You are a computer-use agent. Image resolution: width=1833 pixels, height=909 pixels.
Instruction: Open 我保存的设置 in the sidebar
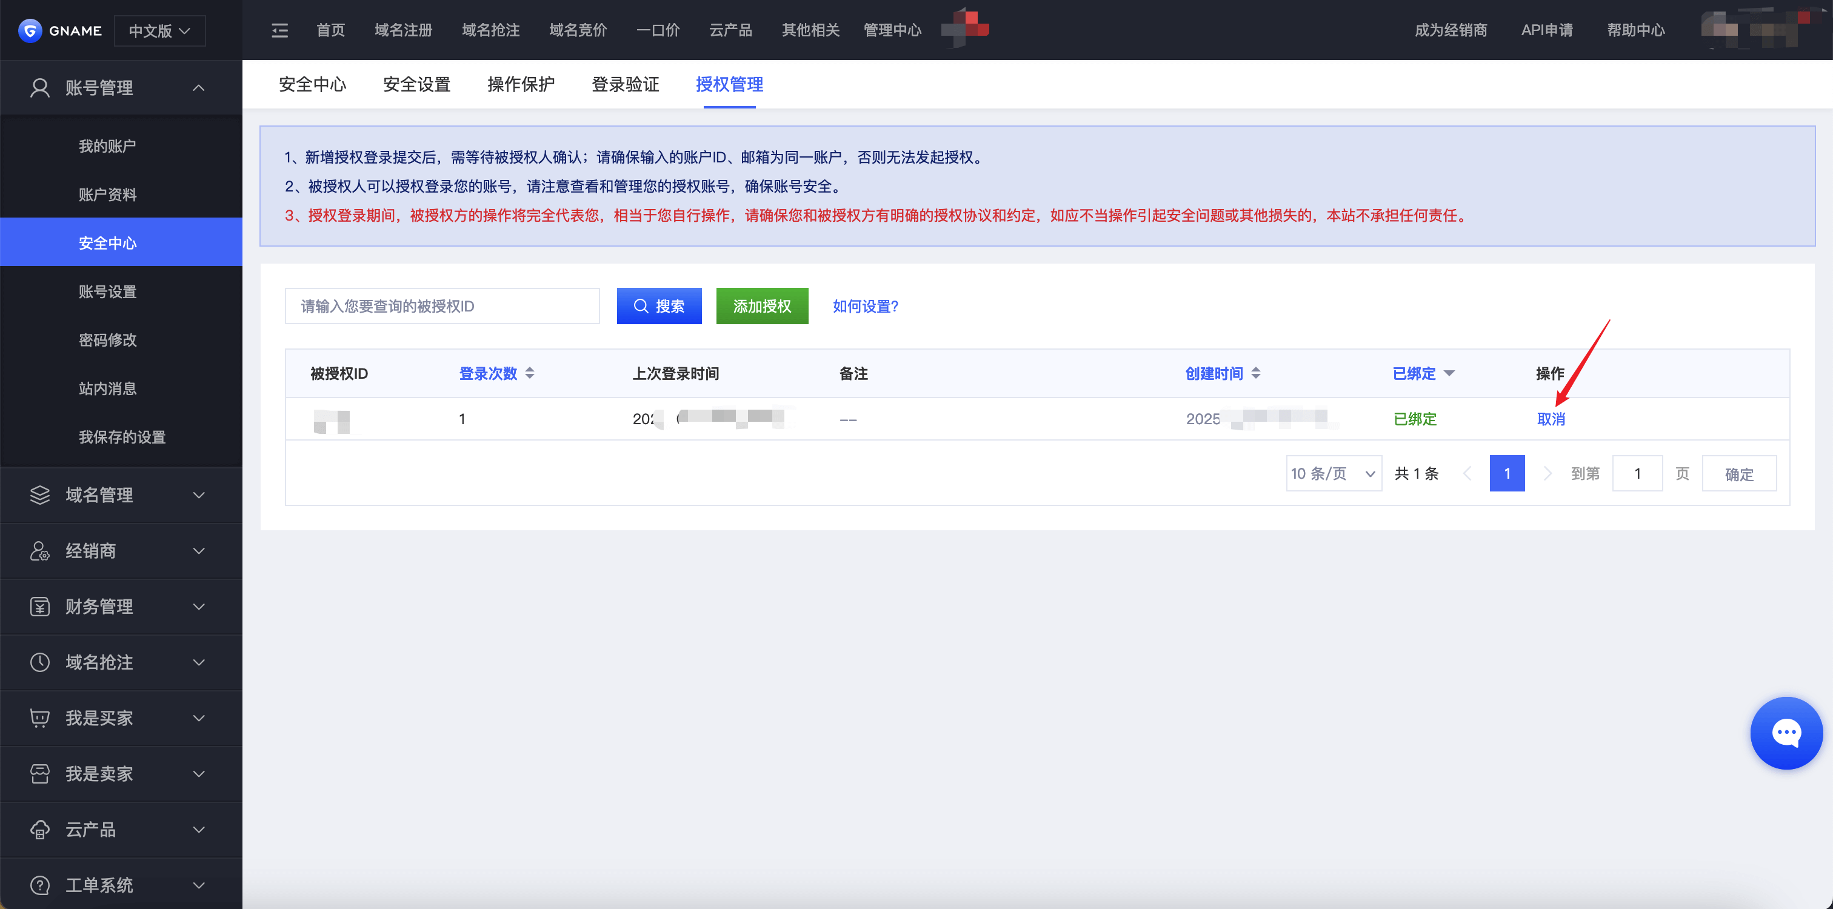click(x=121, y=437)
